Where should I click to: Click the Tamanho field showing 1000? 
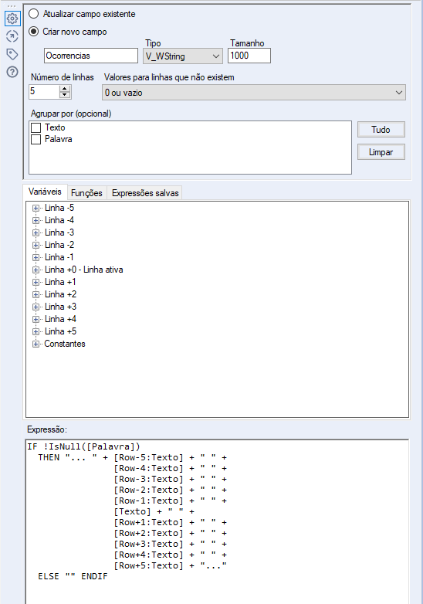pos(249,56)
